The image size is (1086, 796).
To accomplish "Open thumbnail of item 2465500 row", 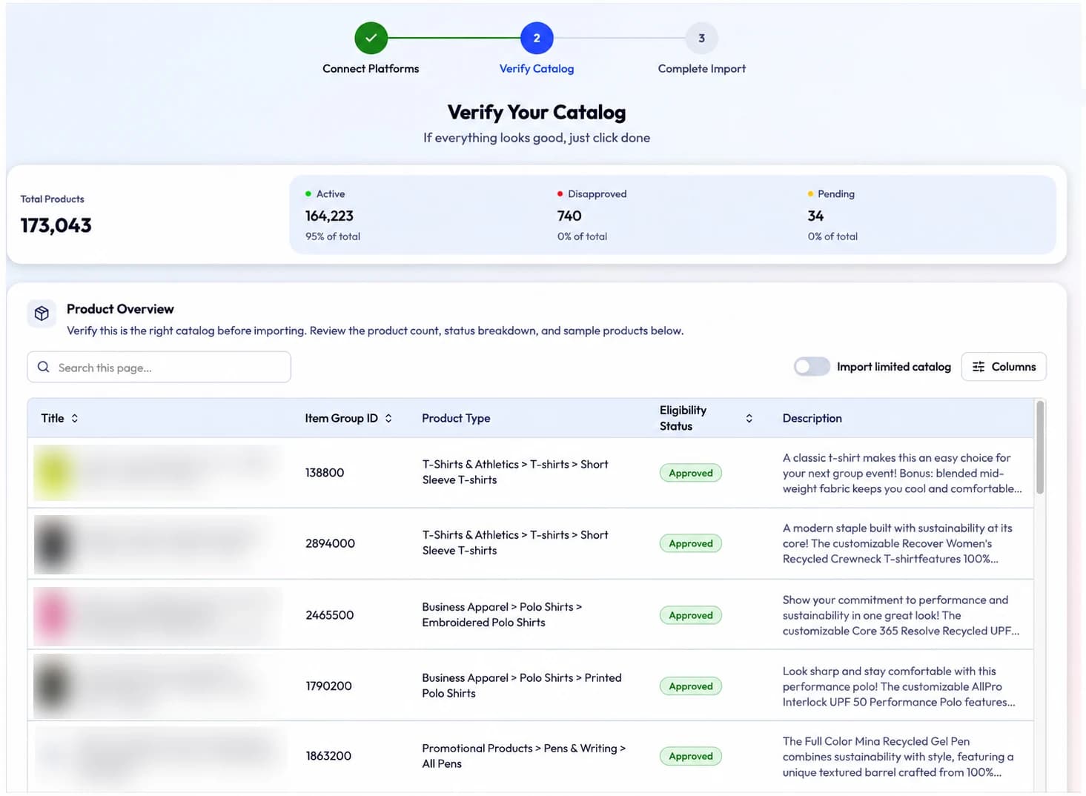I will 54,615.
